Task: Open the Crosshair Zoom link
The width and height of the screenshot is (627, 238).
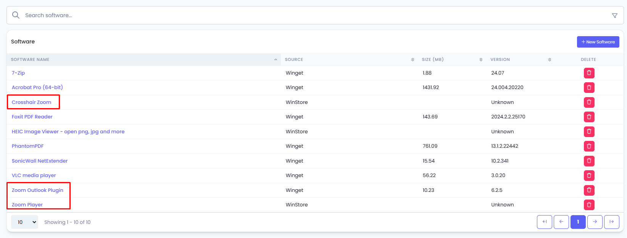Action: [x=31, y=102]
